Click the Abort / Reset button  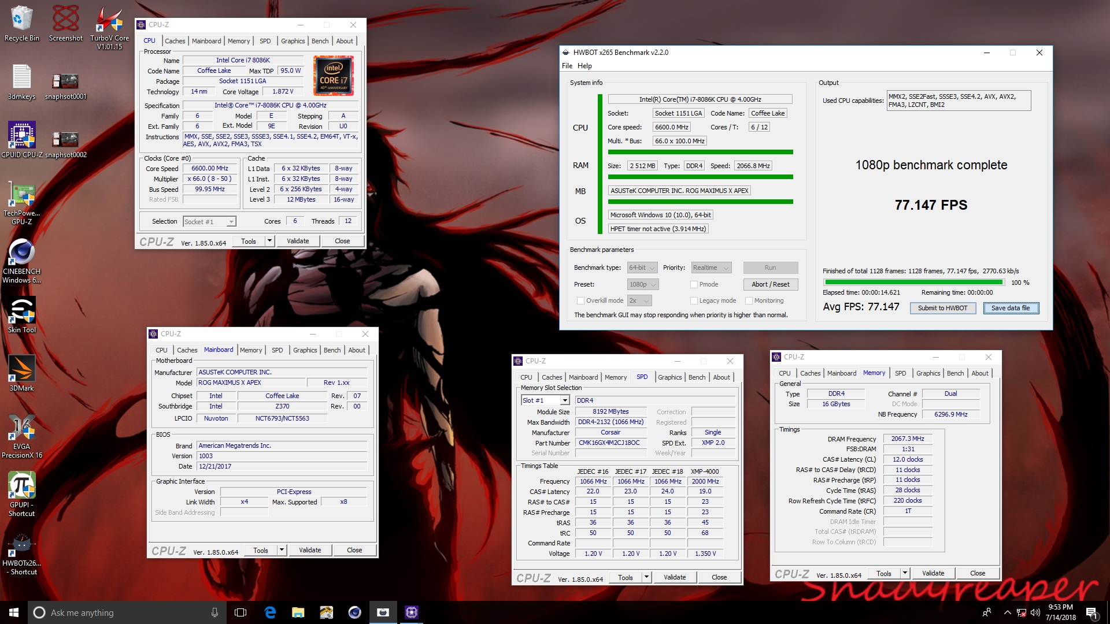(x=770, y=284)
